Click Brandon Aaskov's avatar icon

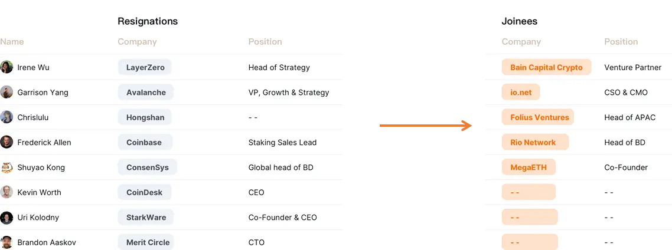coord(6,242)
